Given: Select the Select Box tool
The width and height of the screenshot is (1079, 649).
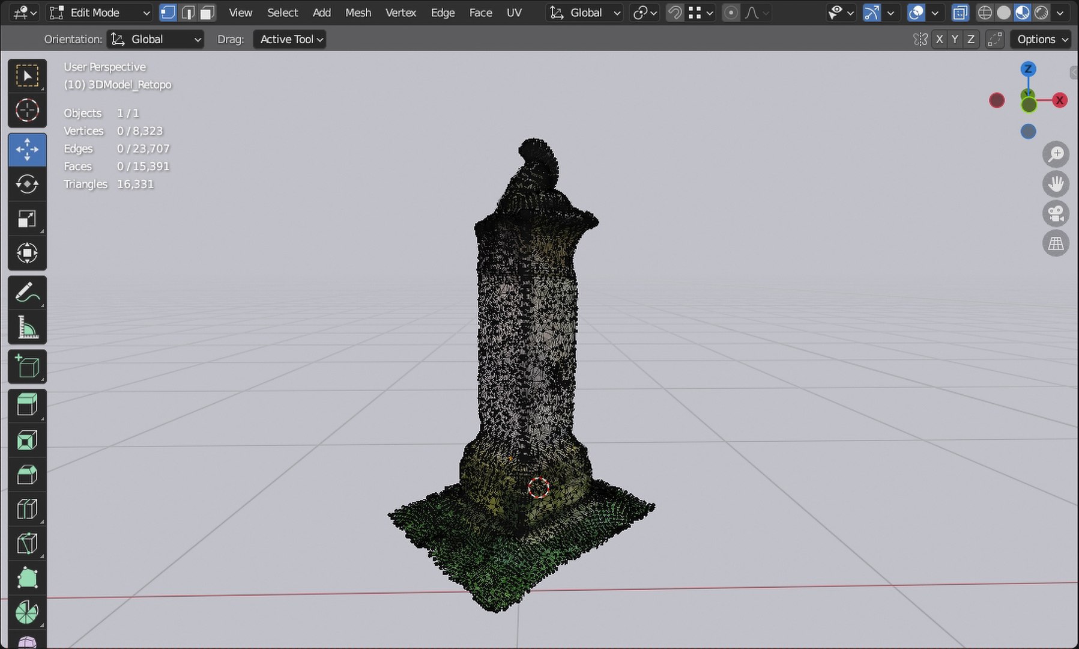Looking at the screenshot, I should pos(27,76).
